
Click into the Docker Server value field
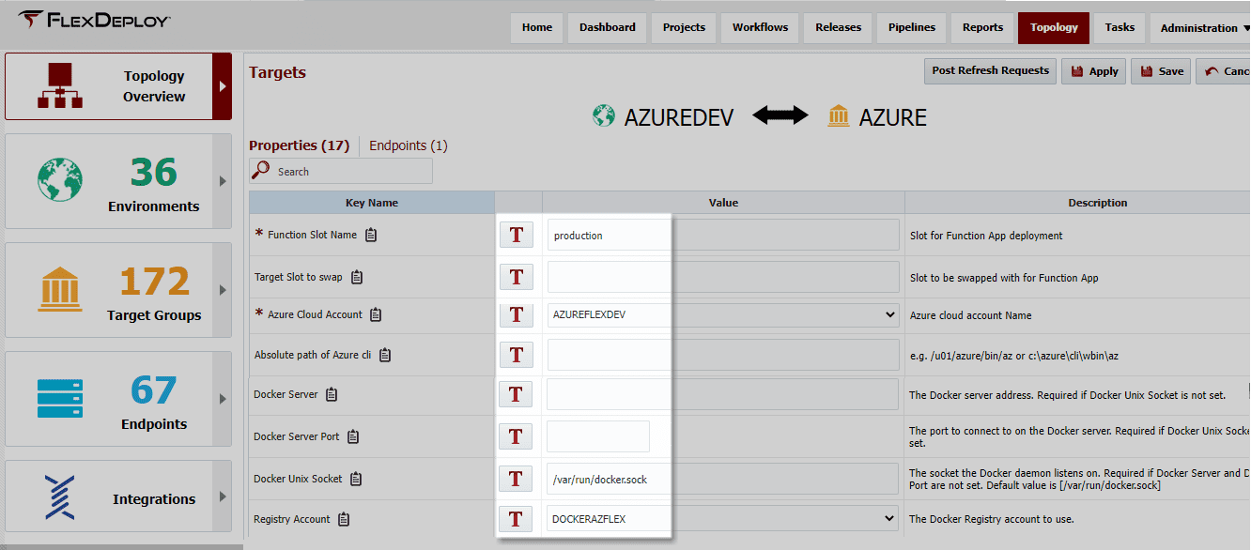(x=723, y=394)
